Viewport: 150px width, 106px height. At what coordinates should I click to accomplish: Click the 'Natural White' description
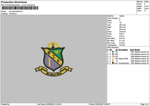click(x=123, y=59)
